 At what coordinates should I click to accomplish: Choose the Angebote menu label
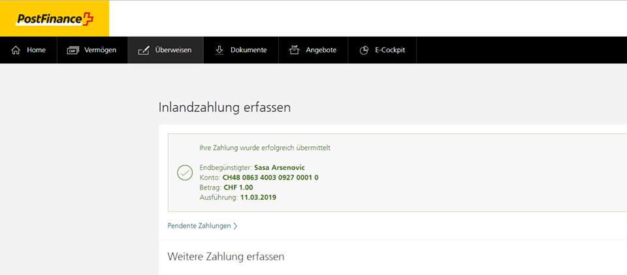tap(321, 50)
